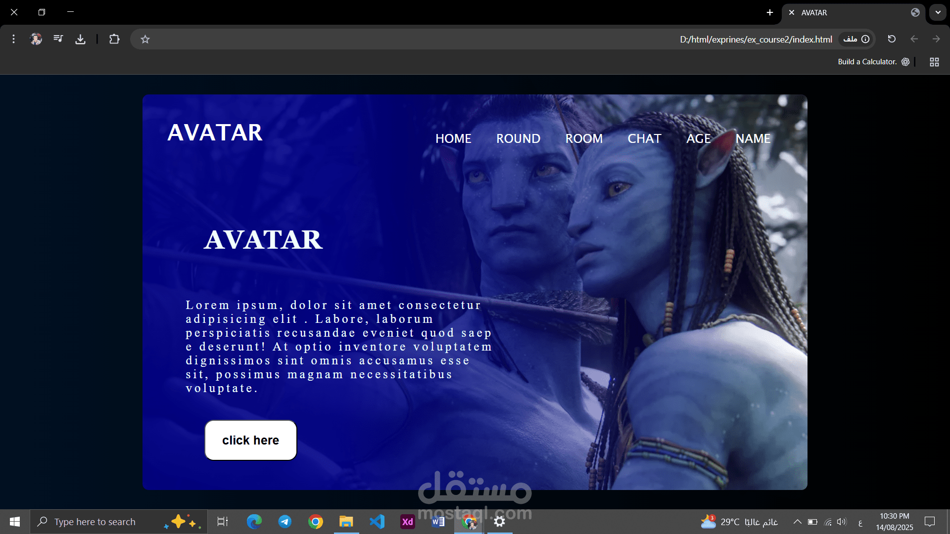Open the Build a Calculator bookmark
This screenshot has width=950, height=534.
pos(873,62)
